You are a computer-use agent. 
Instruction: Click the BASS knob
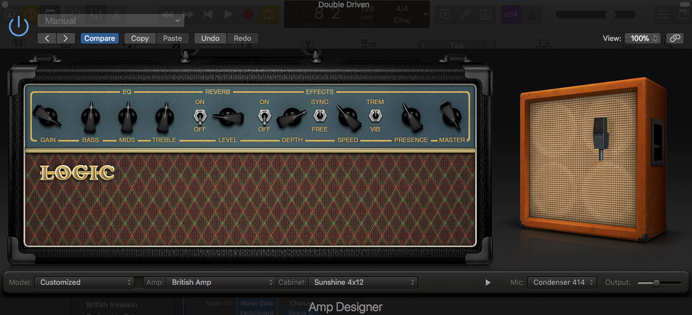91,116
